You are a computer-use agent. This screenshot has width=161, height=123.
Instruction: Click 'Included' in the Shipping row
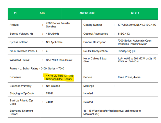[x=88, y=93]
